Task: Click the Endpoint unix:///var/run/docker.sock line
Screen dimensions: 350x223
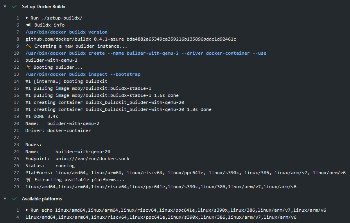Action: (77, 159)
